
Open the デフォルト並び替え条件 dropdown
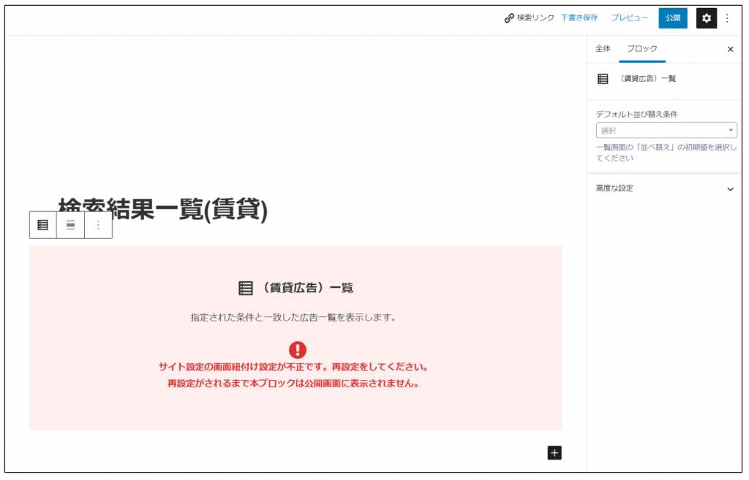click(666, 131)
